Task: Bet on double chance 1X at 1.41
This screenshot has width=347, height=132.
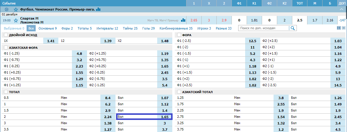Action: point(51,41)
